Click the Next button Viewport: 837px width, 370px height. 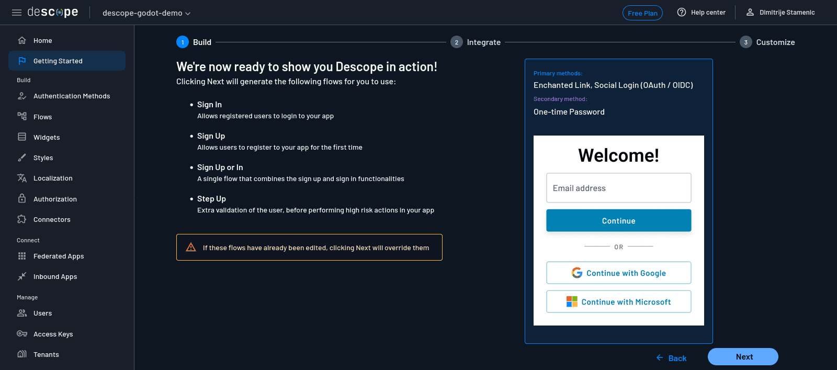pos(743,357)
